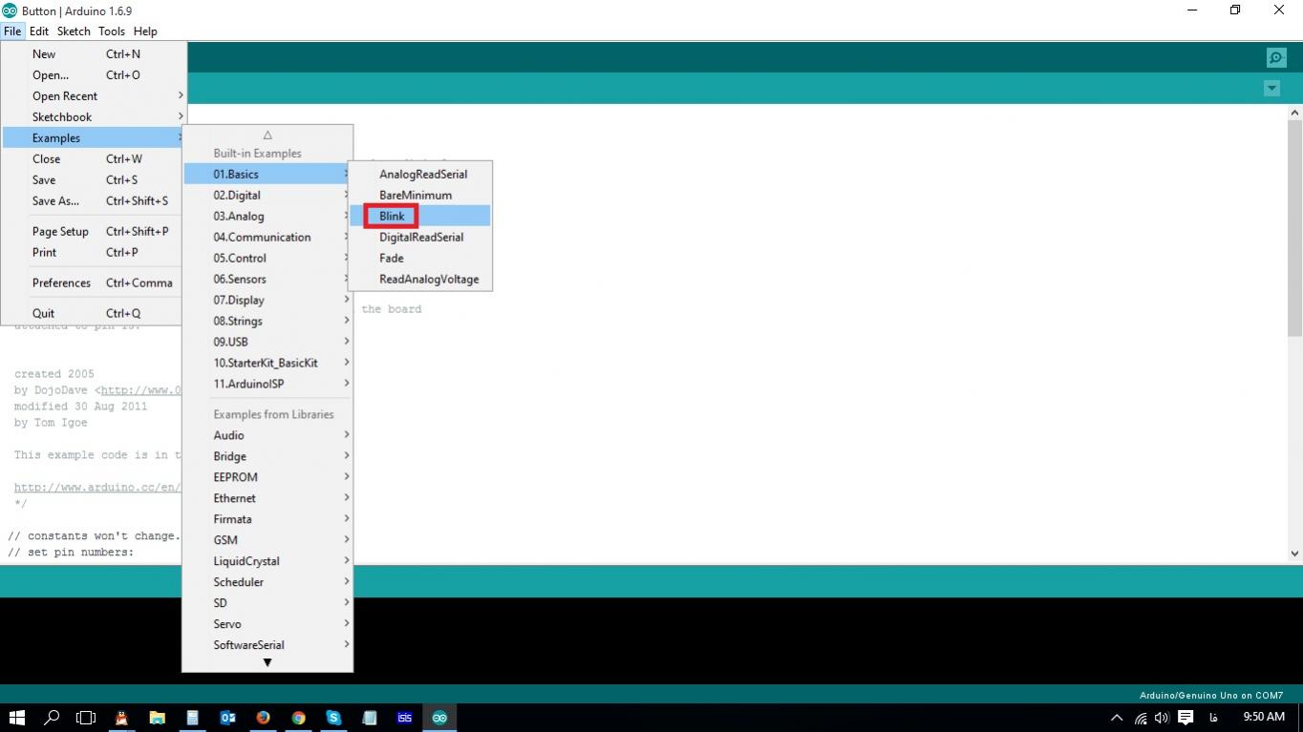Launch Google Chrome from the taskbar

tap(298, 718)
